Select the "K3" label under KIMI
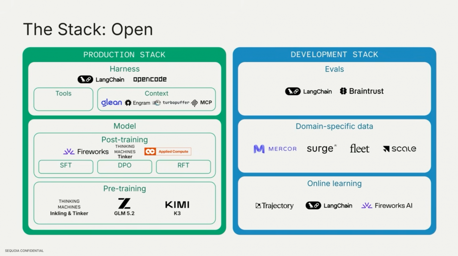The height and width of the screenshot is (256, 458). coord(177,213)
